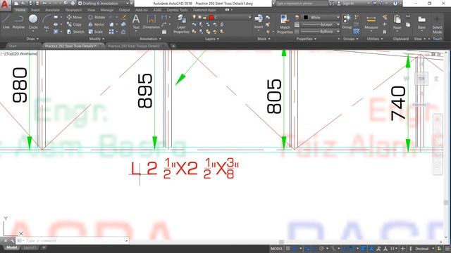Click the Group tool
Image resolution: width=451 pixels, height=253 pixels.
point(347,22)
